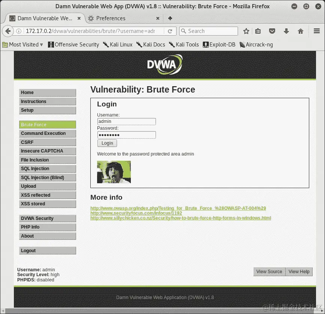Open the Offensive Security bookmark
325x314 pixels.
tap(73, 45)
